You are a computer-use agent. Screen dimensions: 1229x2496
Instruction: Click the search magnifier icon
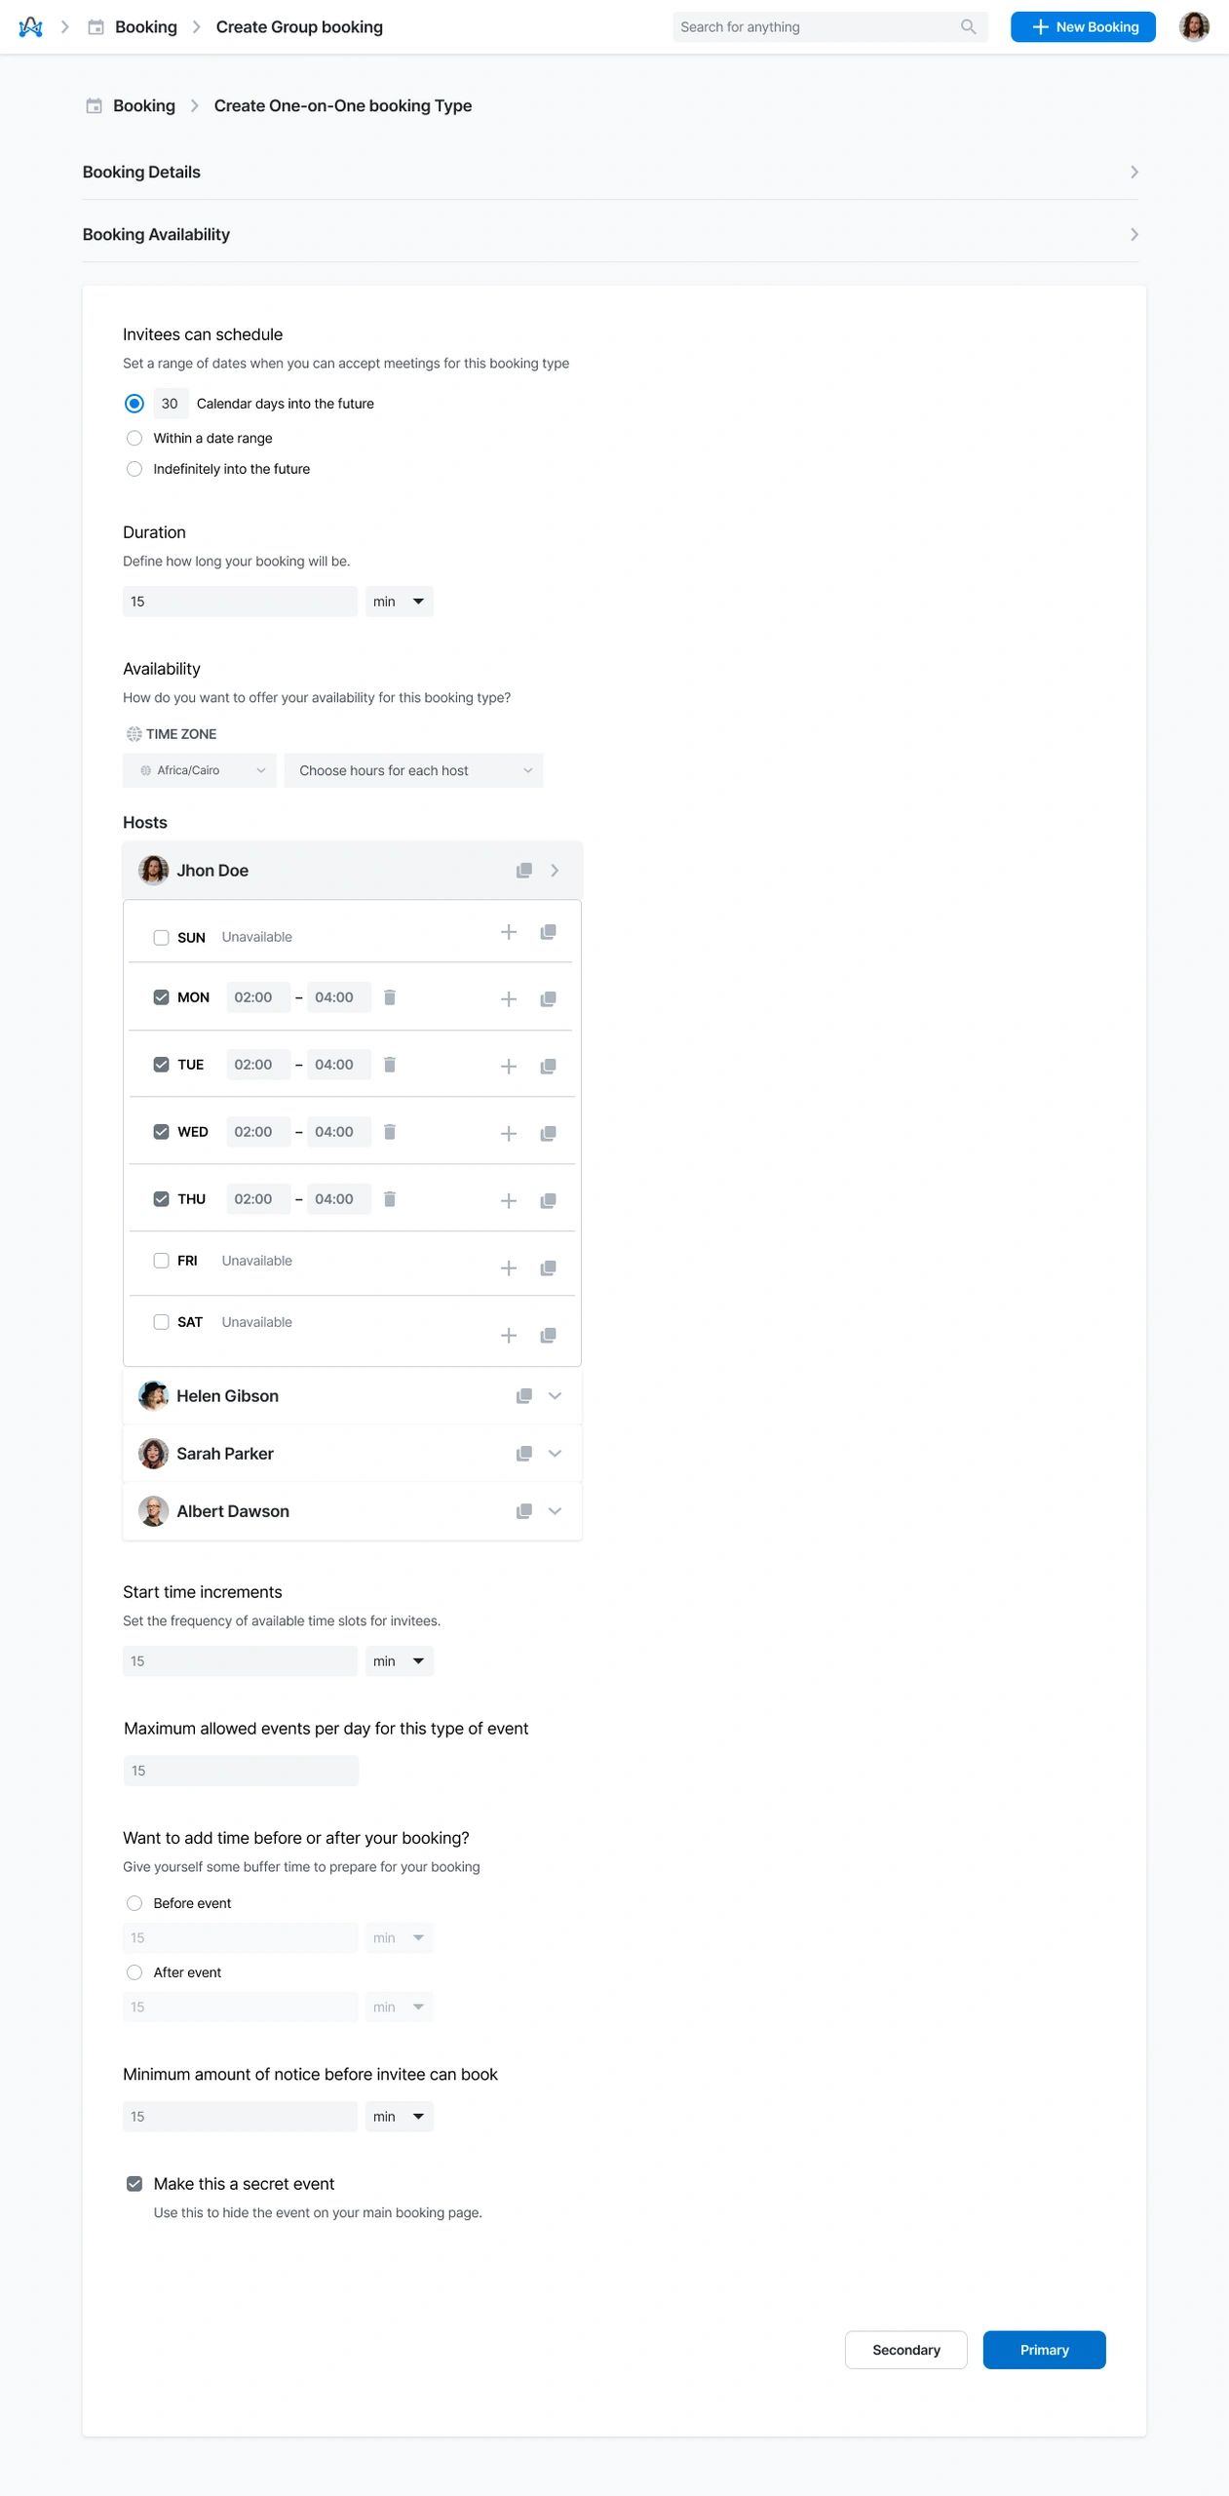click(x=968, y=27)
